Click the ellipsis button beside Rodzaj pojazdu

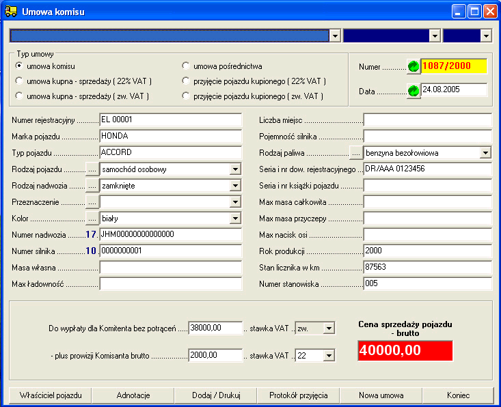click(x=92, y=169)
